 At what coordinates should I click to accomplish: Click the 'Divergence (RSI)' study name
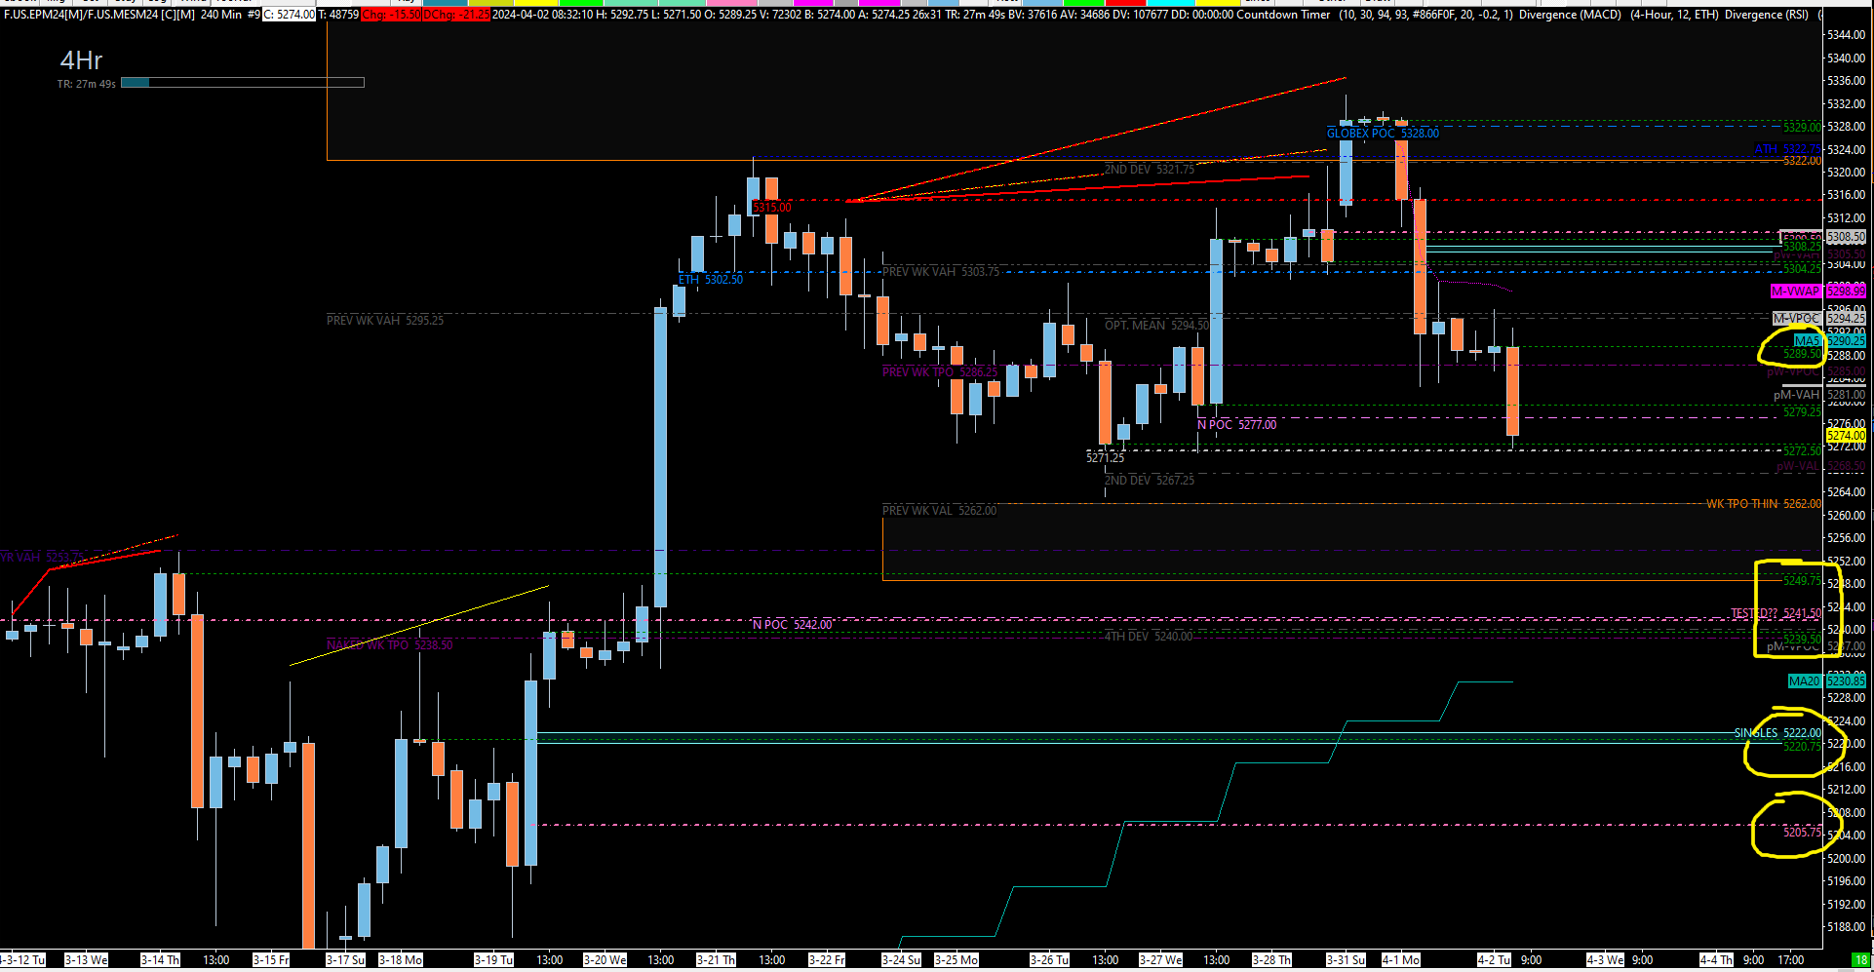point(1767,15)
